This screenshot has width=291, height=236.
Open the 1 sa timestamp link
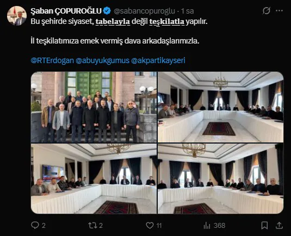pos(188,11)
